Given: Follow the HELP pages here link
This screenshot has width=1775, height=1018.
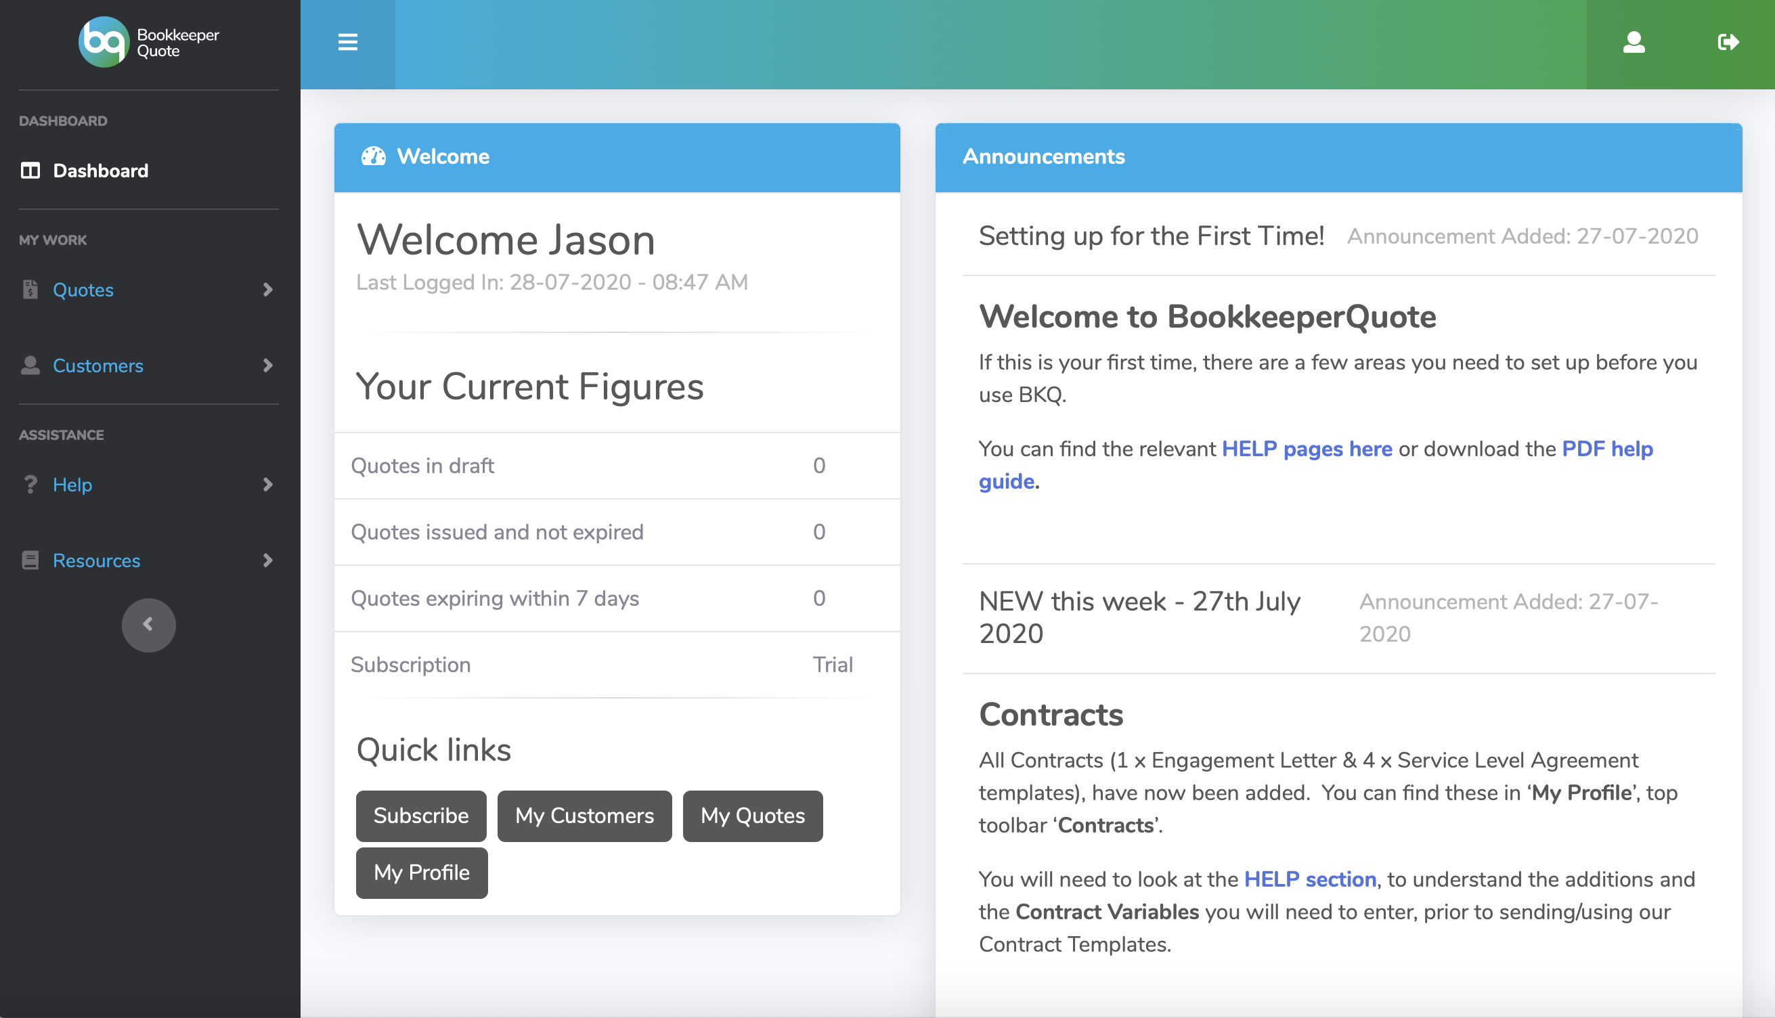Looking at the screenshot, I should (1306, 449).
